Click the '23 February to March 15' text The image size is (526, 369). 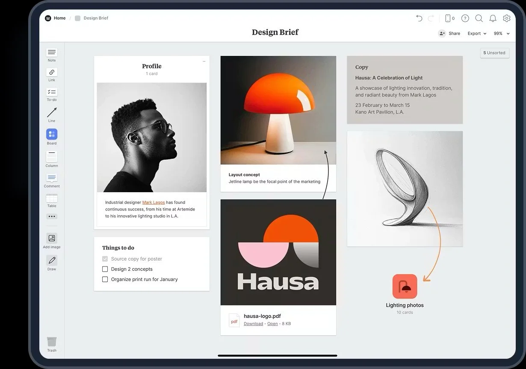click(x=382, y=105)
